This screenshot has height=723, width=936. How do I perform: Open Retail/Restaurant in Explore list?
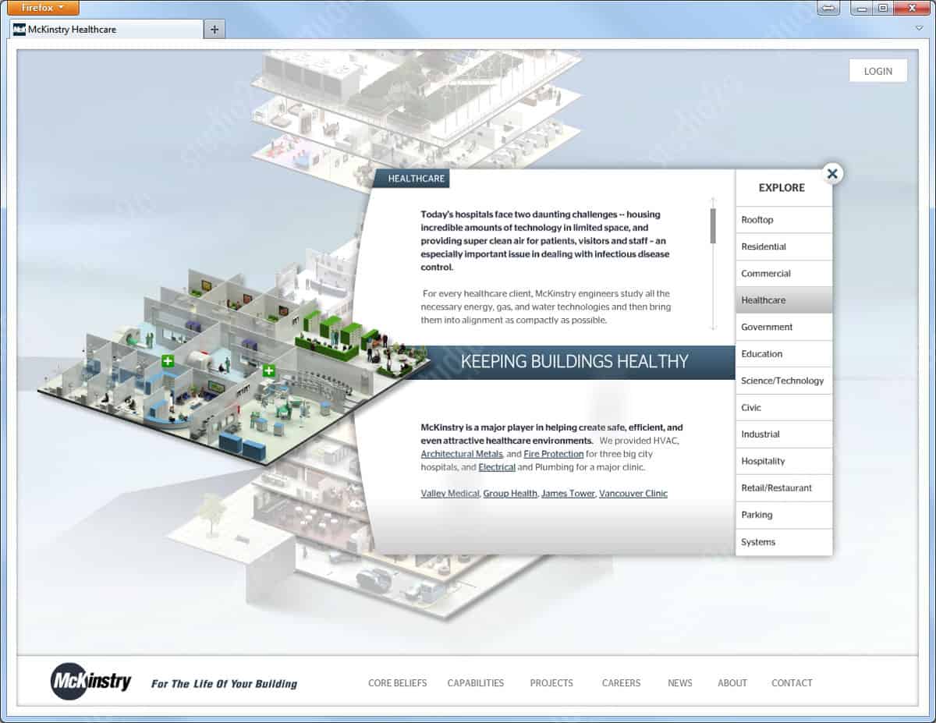[x=784, y=488]
